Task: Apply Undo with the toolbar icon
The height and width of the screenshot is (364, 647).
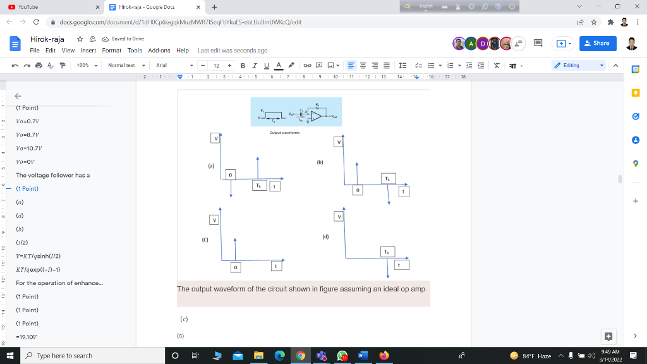Action: [15, 66]
